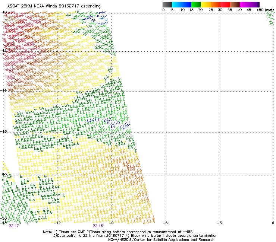
Task: Click the "NOAA/NESDIS/Center for Satellite Applications and Research" credit
Action: 161,240
